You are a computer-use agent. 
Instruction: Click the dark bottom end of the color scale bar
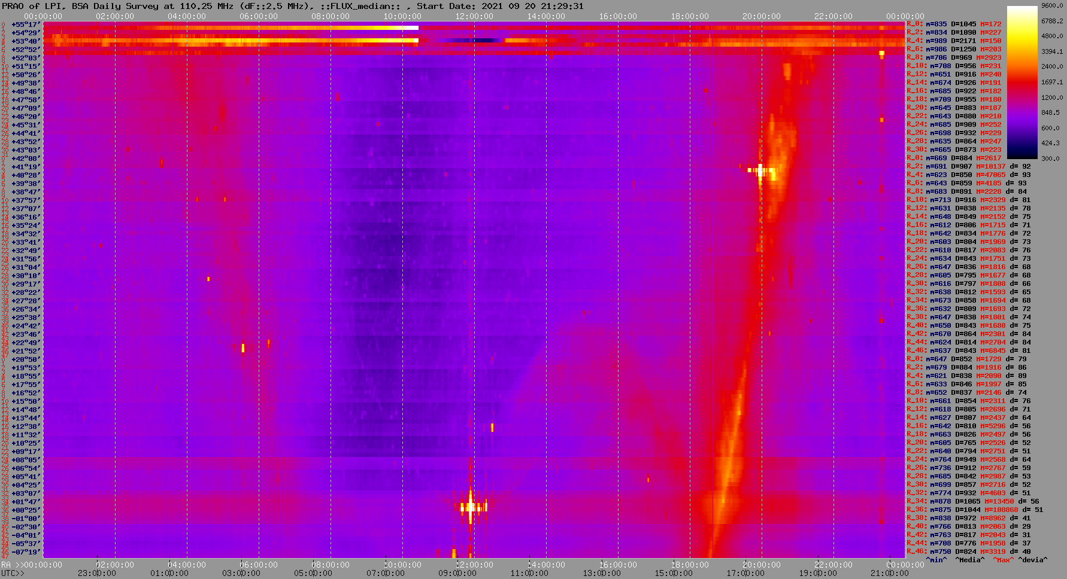[x=1022, y=153]
